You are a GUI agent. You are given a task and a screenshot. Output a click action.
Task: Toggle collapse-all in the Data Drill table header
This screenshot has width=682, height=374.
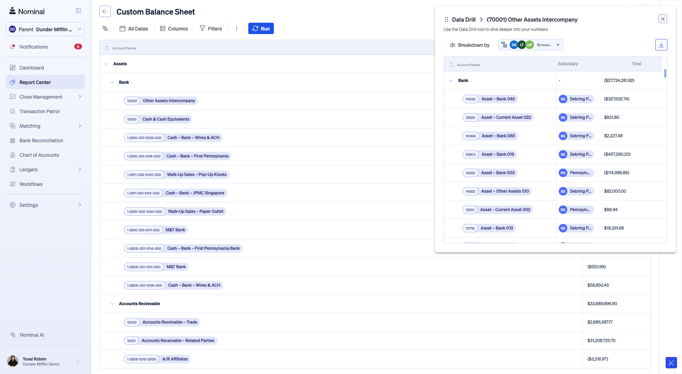coord(450,65)
